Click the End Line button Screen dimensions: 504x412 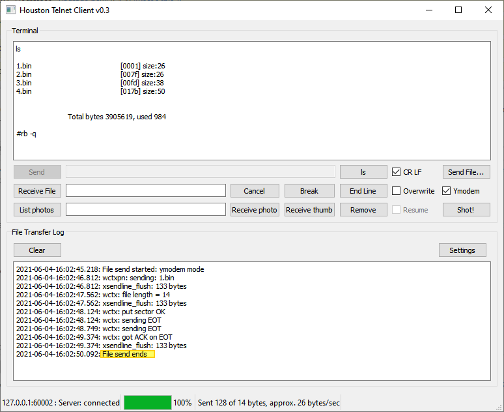[x=363, y=191]
